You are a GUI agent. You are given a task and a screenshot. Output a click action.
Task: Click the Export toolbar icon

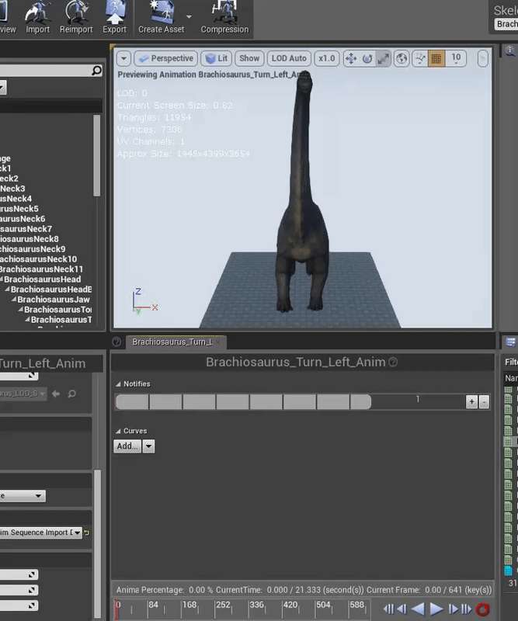pyautogui.click(x=114, y=18)
